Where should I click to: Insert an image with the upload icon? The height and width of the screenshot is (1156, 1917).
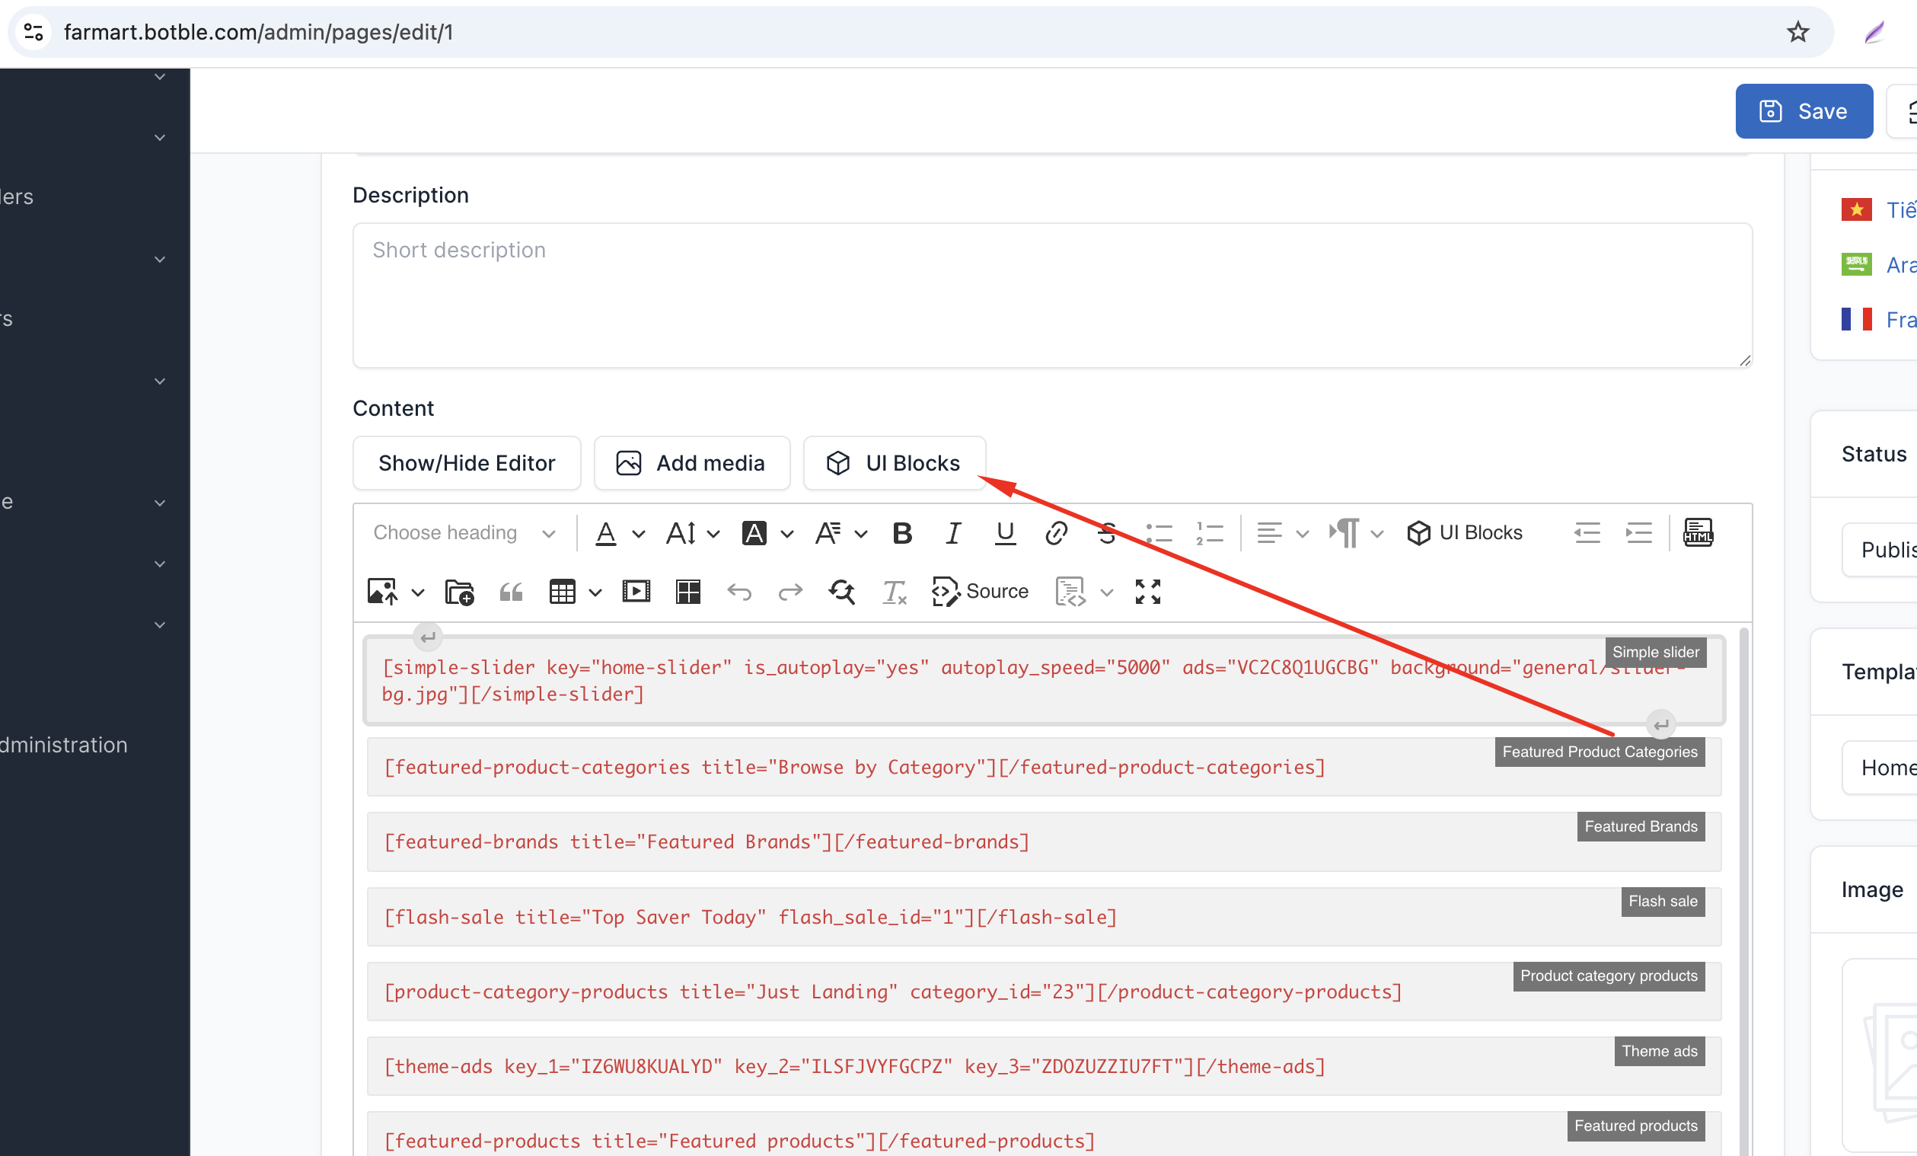382,592
